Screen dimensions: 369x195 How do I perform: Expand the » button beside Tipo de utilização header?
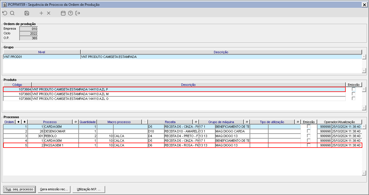coord(298,122)
